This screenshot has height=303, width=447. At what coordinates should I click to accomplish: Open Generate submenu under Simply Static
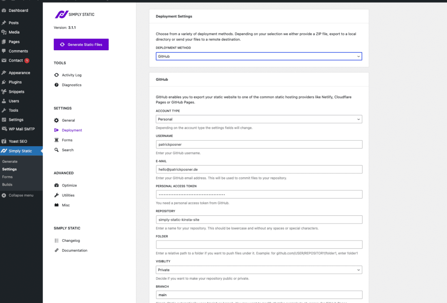coord(10,162)
